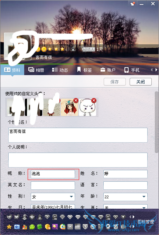Click the purple magic wand icon
Screen dimensions: 159x235
point(55,227)
